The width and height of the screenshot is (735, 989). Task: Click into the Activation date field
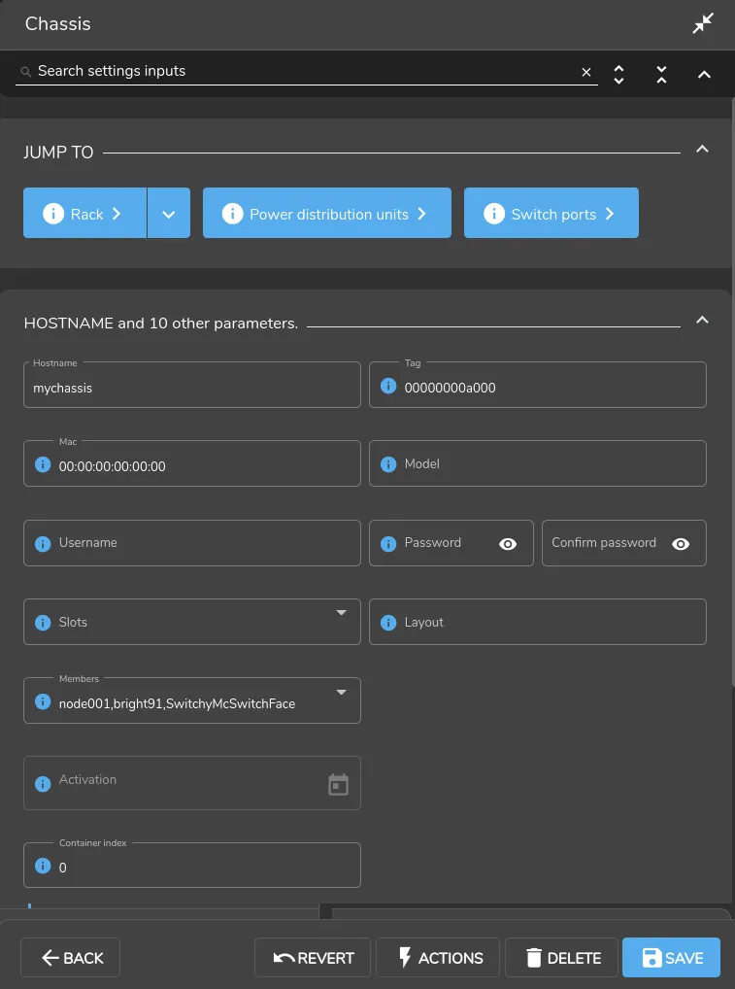tap(191, 783)
